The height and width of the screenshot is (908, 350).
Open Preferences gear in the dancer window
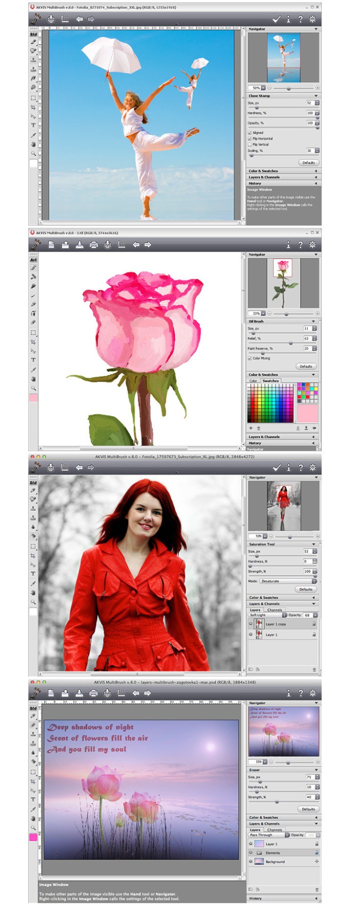[312, 19]
